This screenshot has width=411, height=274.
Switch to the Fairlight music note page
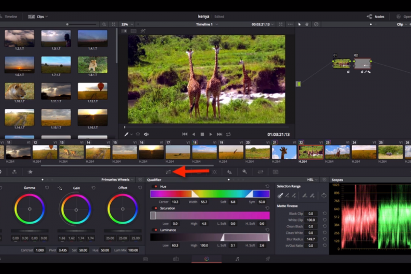coord(237,259)
